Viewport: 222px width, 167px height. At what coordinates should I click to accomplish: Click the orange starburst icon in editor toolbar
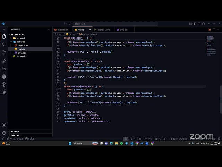[210, 30]
